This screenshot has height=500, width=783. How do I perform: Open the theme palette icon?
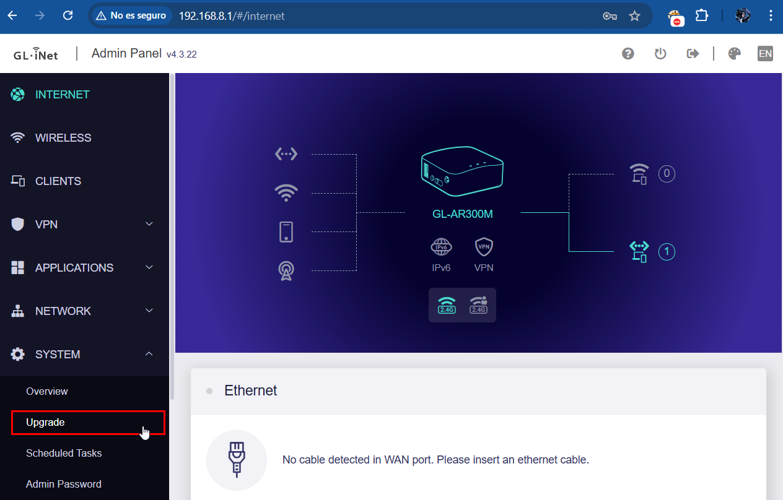(x=734, y=54)
